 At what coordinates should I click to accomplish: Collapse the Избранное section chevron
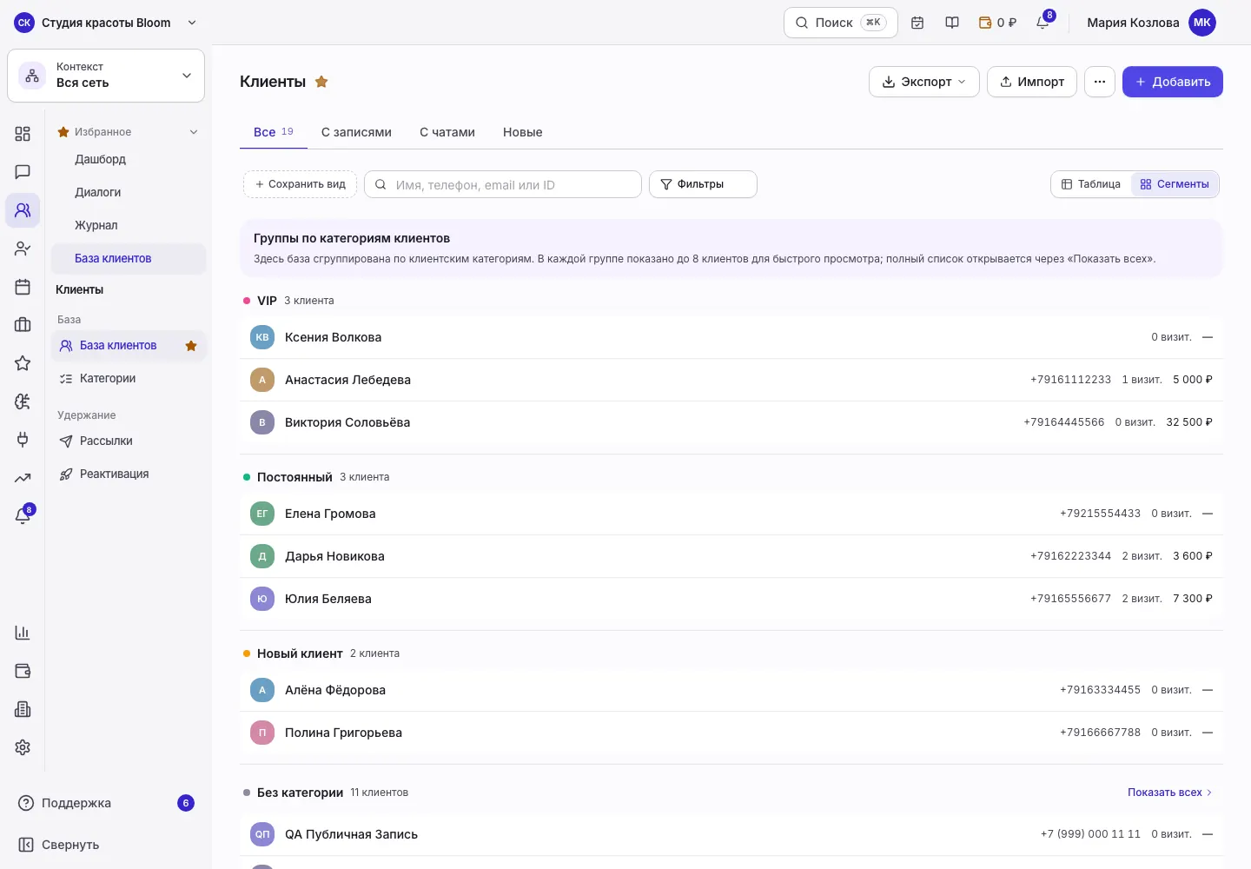194,132
